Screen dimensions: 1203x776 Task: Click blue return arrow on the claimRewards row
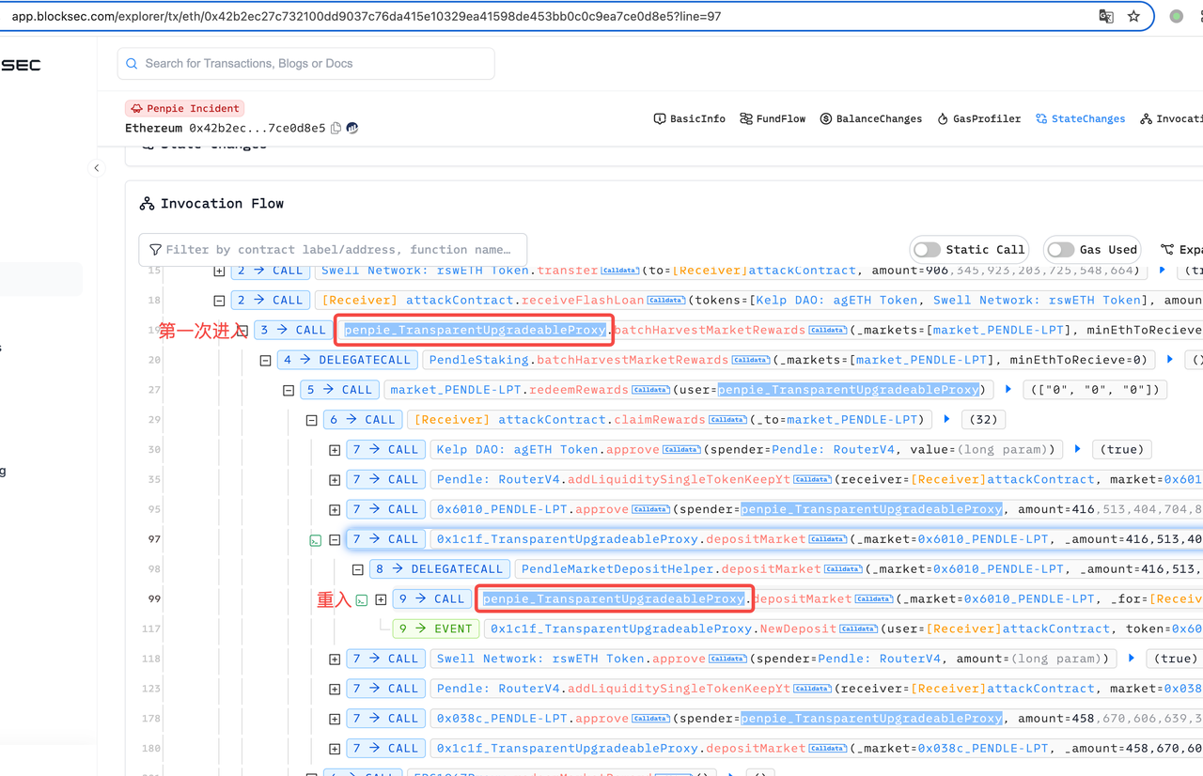point(946,419)
